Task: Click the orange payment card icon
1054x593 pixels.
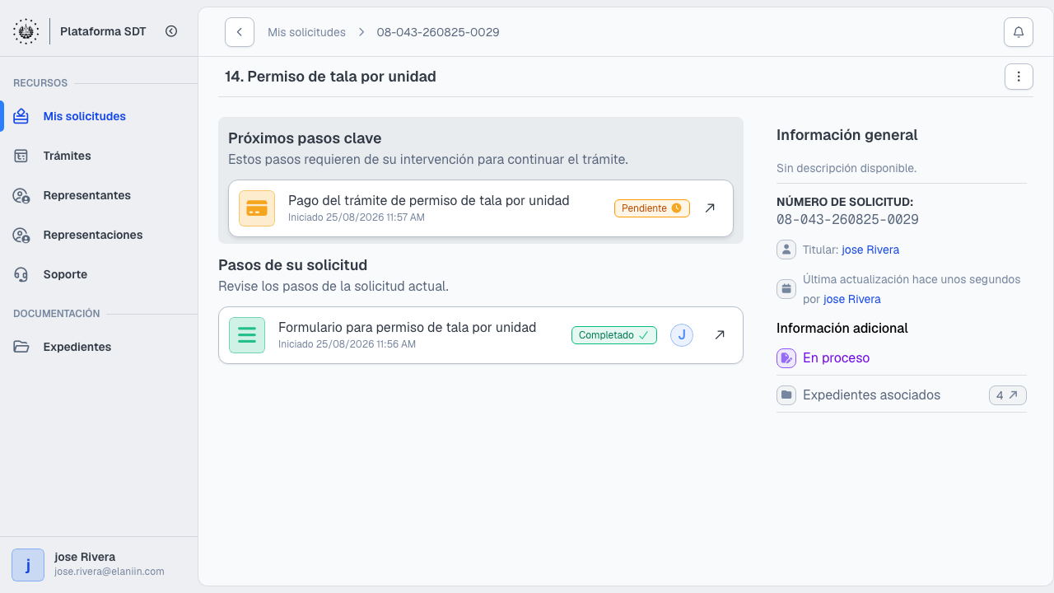Action: pos(257,208)
